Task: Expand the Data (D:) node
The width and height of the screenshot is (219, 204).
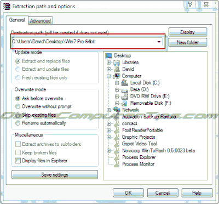Action: point(117,89)
